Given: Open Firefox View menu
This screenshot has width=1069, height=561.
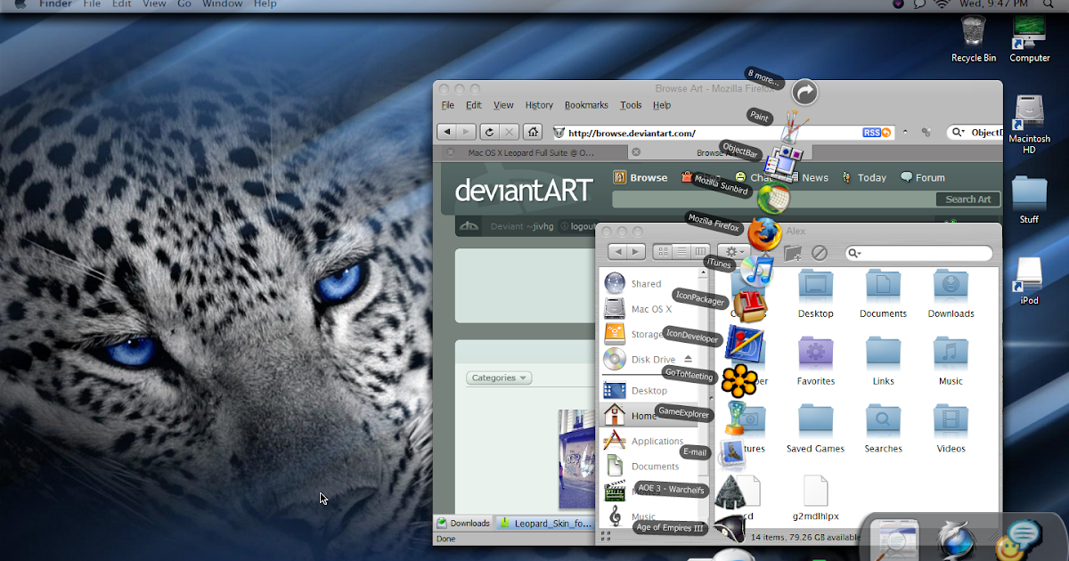Looking at the screenshot, I should click(503, 105).
